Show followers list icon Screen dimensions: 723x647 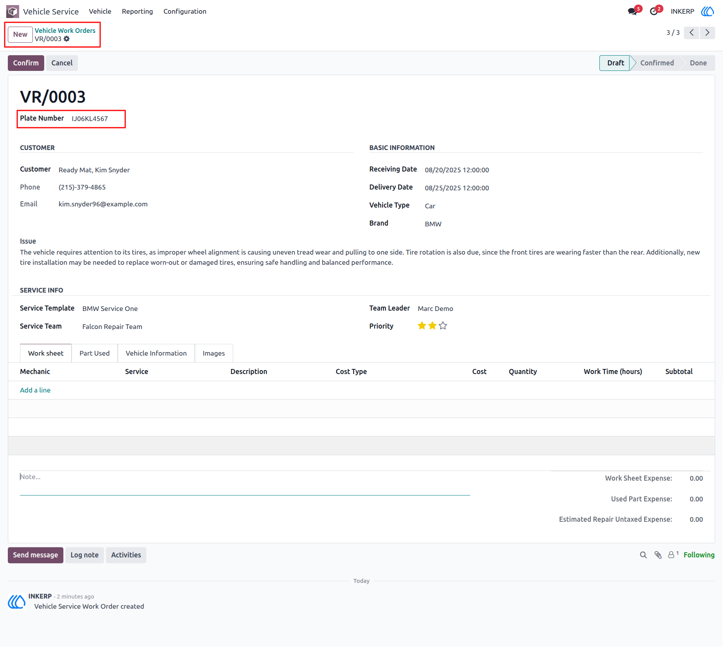pos(673,555)
